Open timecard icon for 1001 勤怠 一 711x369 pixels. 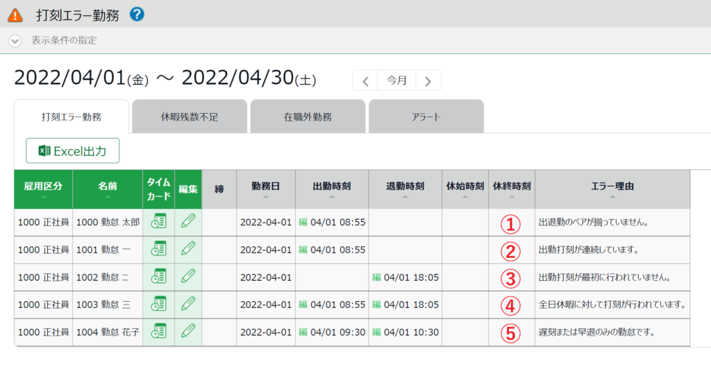[x=159, y=250]
